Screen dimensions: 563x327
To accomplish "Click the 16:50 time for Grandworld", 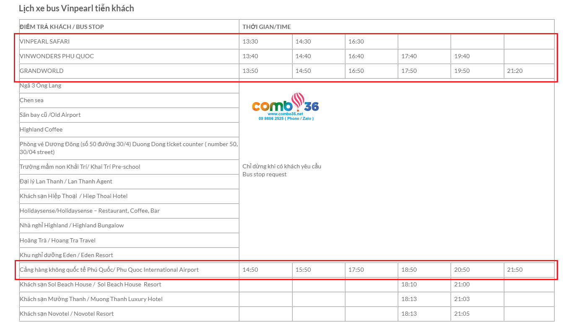I will pyautogui.click(x=356, y=71).
